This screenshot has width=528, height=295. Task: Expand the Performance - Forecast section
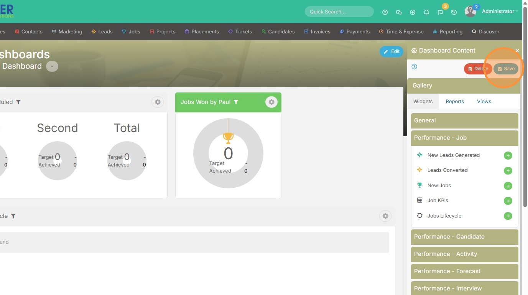tap(465, 271)
